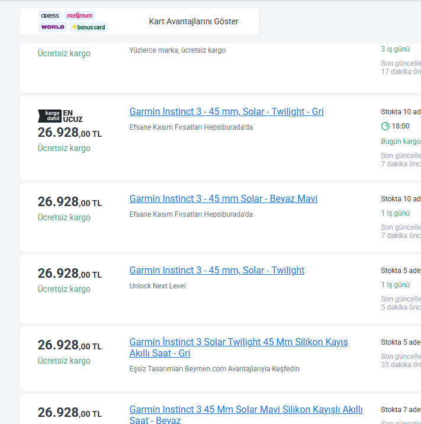Click the bonus card logo

click(88, 27)
